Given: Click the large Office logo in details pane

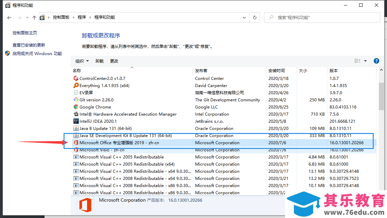Looking at the screenshot, I should pyautogui.click(x=85, y=205).
